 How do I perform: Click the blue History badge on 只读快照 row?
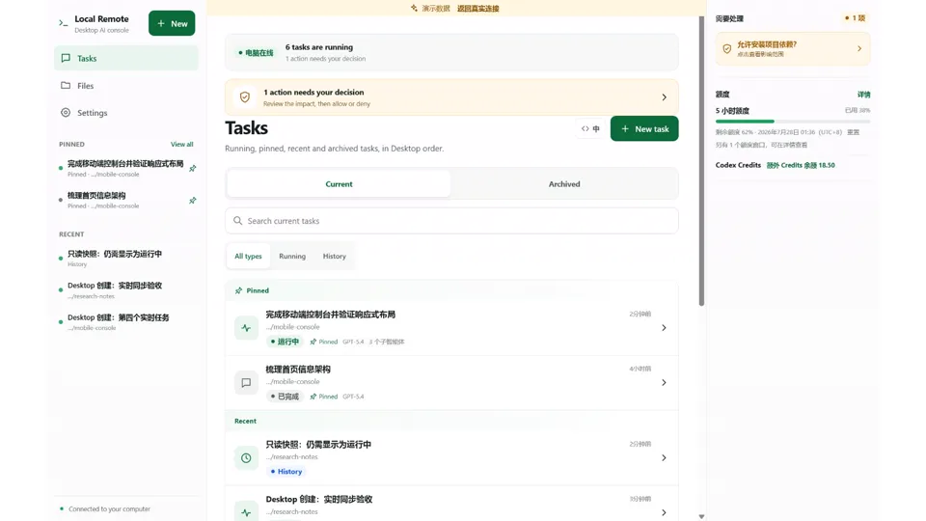[x=286, y=472]
